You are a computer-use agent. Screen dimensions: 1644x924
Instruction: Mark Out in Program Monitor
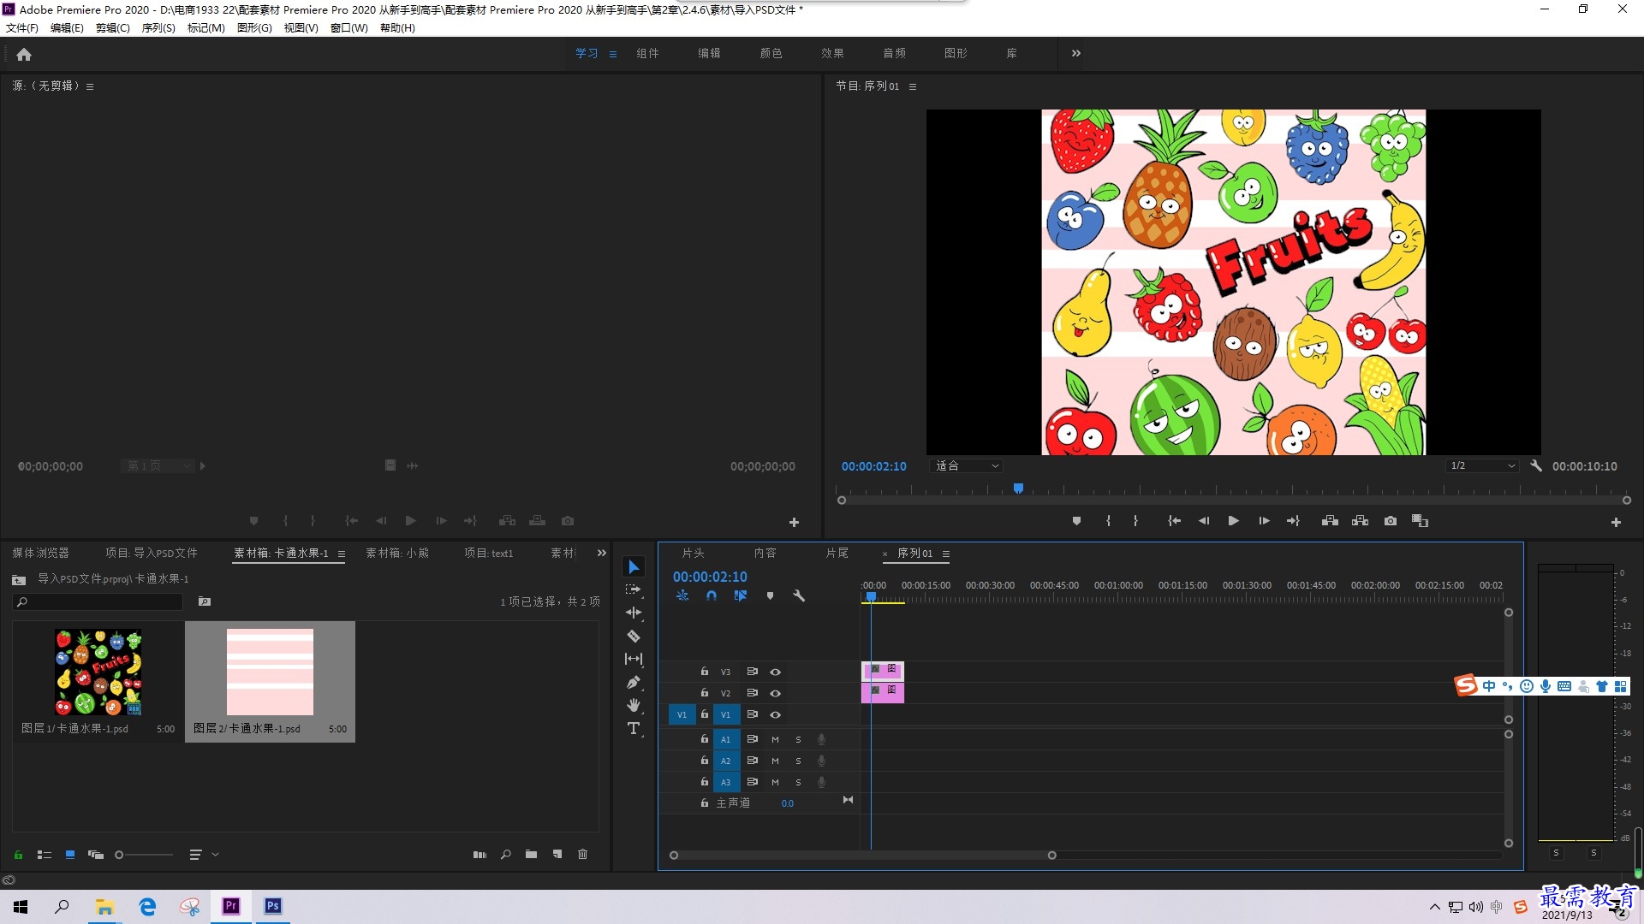[1135, 521]
